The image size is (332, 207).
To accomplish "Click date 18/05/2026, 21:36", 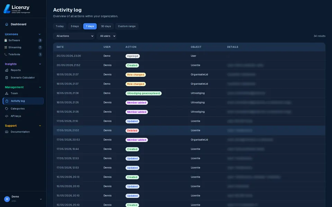I will [67, 93].
